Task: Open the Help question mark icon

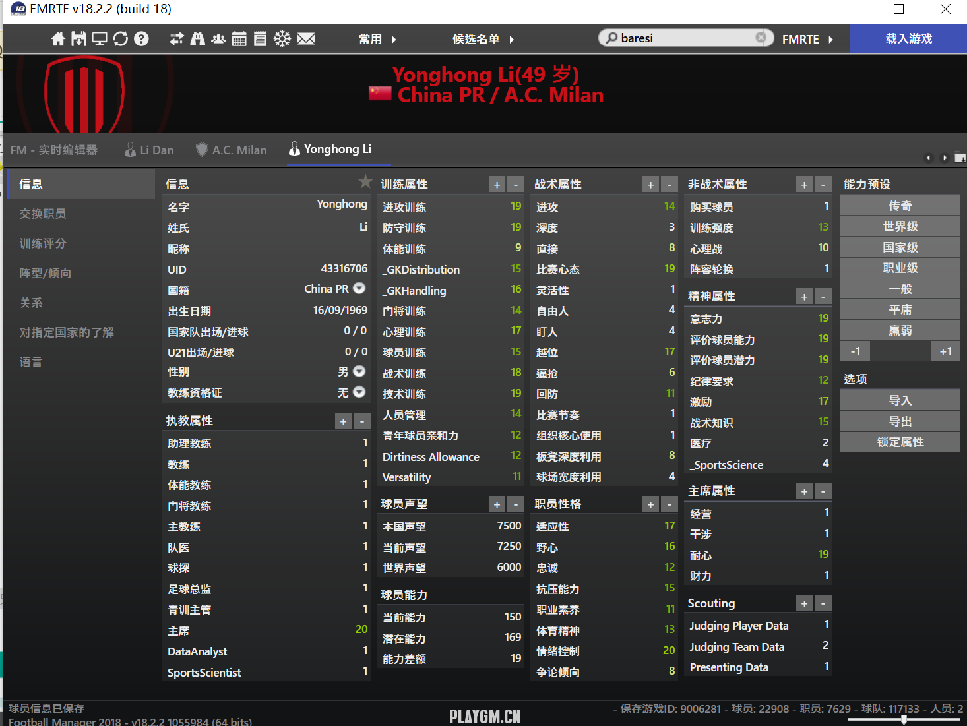Action: click(x=141, y=39)
